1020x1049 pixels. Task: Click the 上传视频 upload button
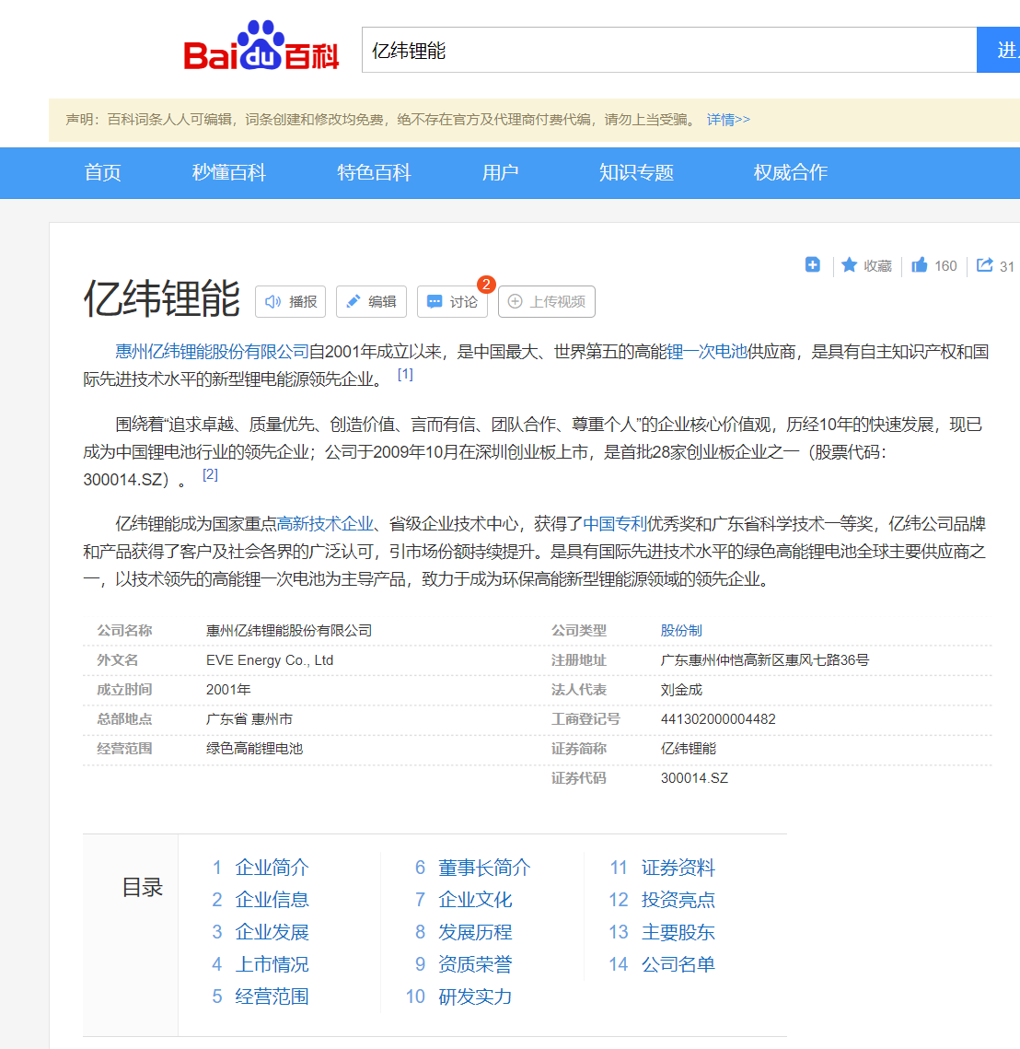547,302
